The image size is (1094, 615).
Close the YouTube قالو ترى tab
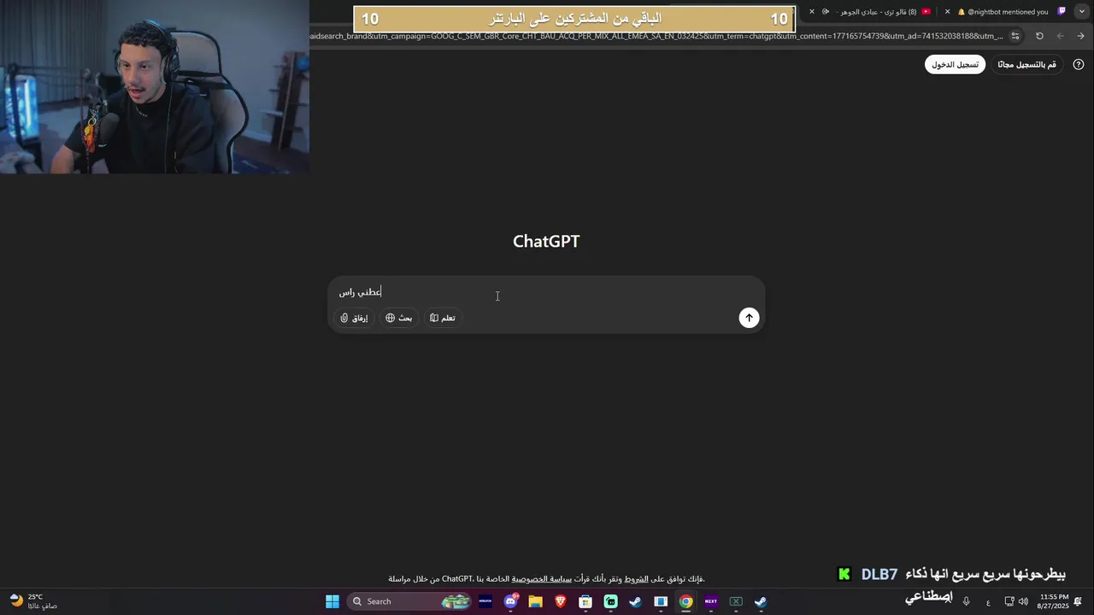point(812,12)
